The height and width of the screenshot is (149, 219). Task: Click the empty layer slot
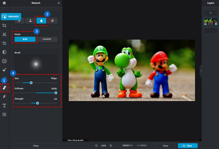pos(211,31)
